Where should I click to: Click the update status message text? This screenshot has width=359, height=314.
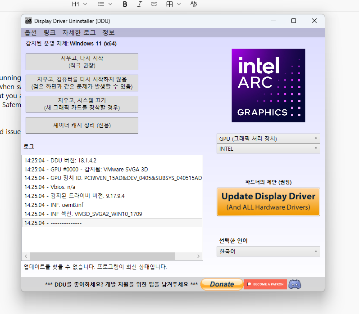(x=95, y=267)
